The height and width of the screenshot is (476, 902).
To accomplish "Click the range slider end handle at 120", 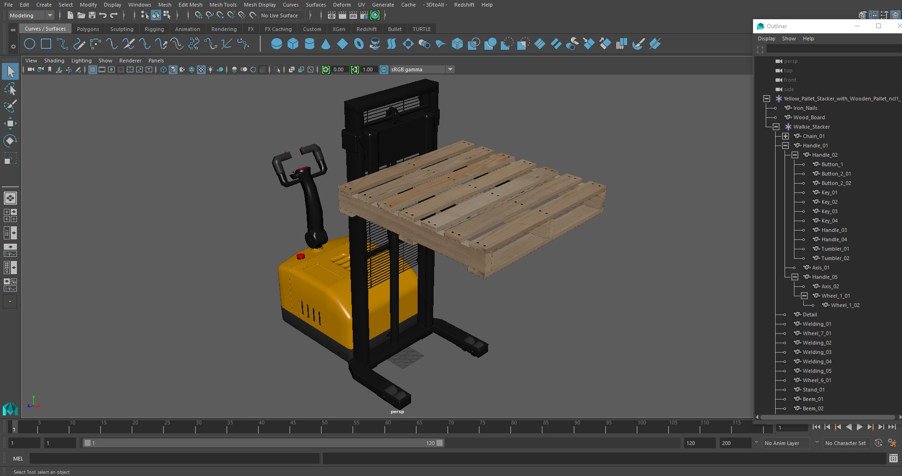I will (440, 443).
